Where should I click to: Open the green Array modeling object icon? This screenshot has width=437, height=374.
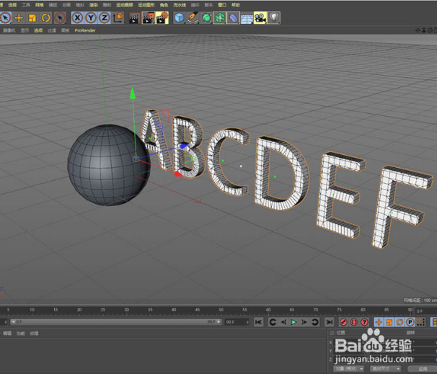coord(220,18)
